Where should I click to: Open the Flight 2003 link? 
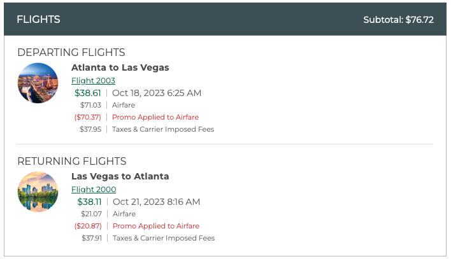pos(93,81)
